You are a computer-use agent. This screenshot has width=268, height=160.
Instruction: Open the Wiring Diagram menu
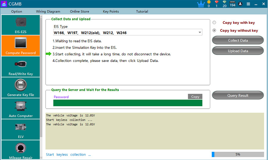[x=48, y=11]
